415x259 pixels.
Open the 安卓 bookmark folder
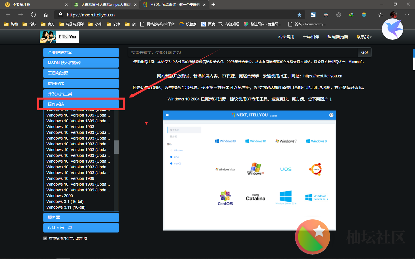tap(114, 24)
